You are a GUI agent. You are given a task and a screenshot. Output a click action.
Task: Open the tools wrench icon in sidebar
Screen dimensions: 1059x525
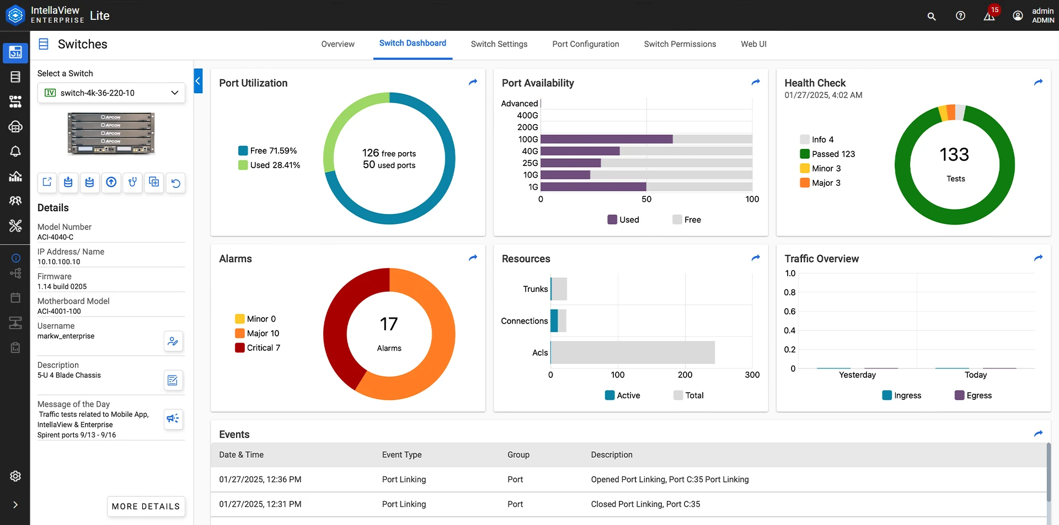point(15,226)
